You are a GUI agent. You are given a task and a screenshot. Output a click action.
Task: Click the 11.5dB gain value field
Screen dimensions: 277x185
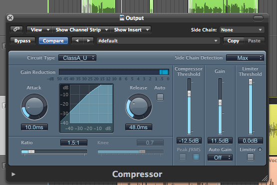pyautogui.click(x=220, y=141)
